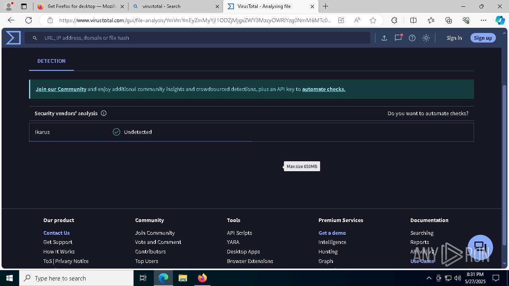509x286 pixels.
Task: Open the app available icon in address bar
Action: click(341, 20)
